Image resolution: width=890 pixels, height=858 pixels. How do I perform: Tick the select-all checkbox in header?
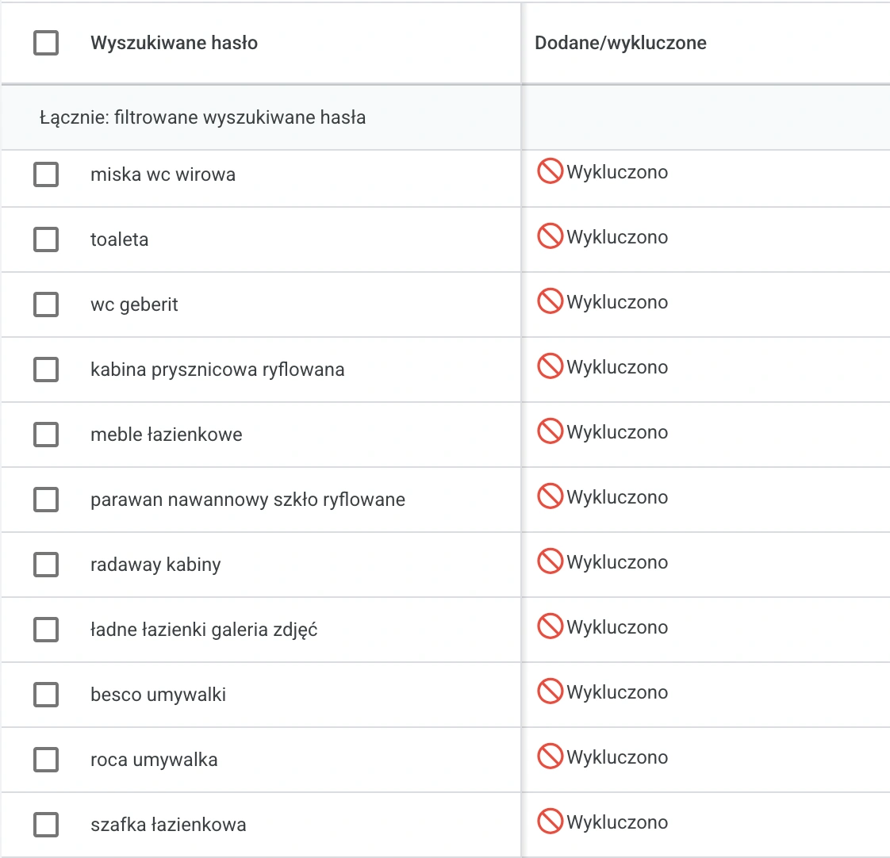click(46, 43)
